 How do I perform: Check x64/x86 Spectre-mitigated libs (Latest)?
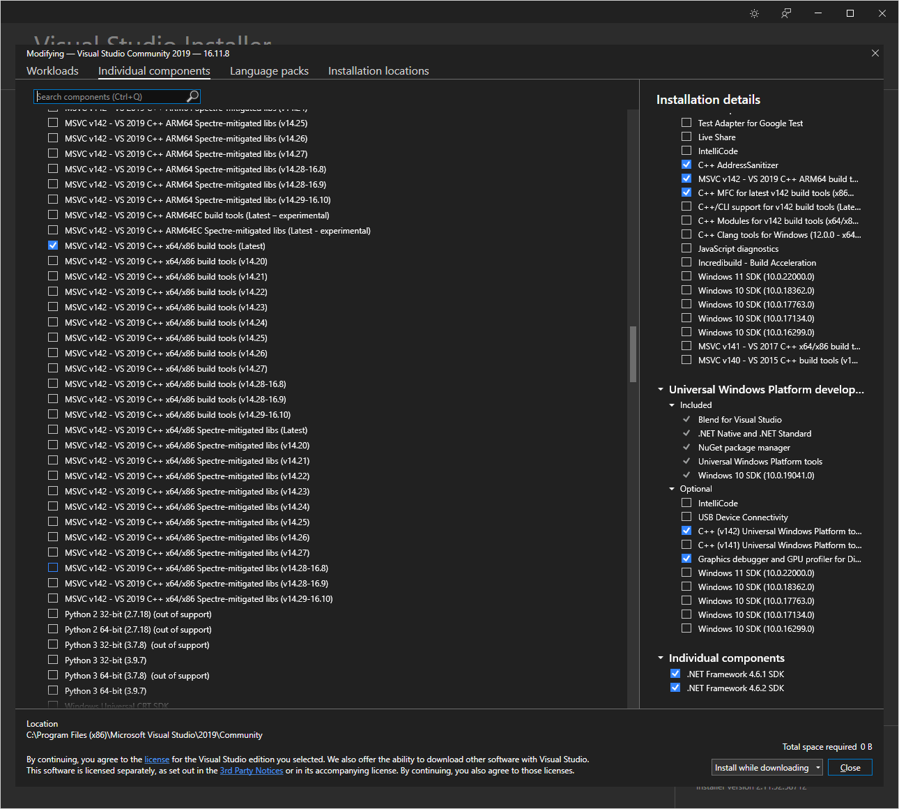[53, 430]
